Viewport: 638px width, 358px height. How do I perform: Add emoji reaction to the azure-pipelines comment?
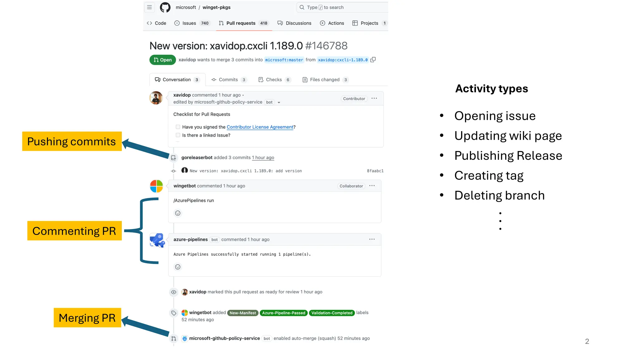coord(178,267)
